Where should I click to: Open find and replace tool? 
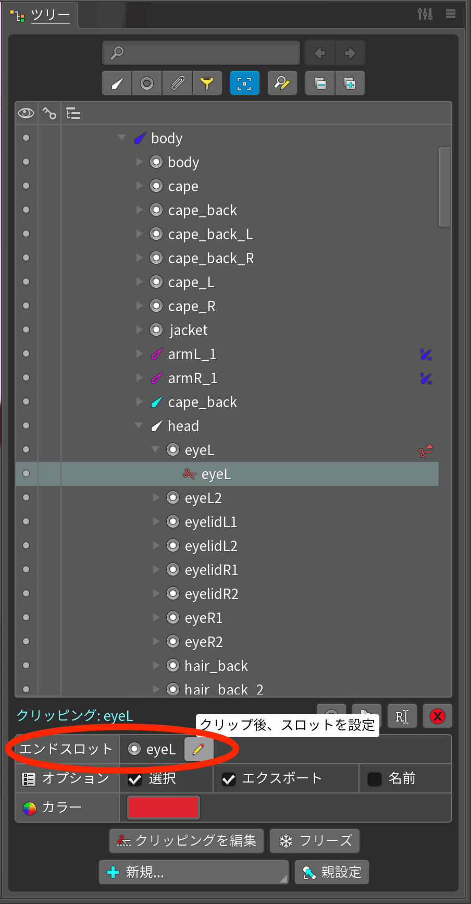point(282,83)
